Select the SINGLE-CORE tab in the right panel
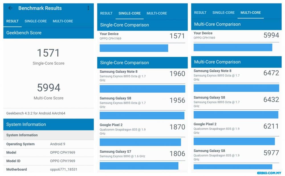Viewport: 285px width, 176px height. click(x=223, y=13)
